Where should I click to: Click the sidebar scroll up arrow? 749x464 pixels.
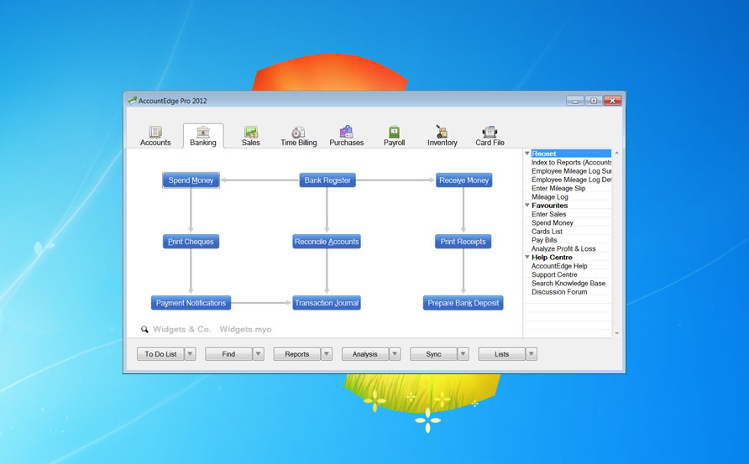tap(616, 154)
